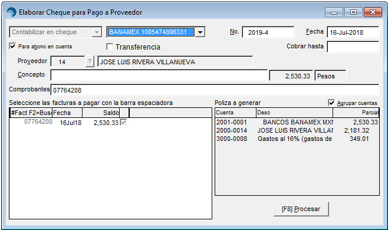
Task: Click the currency field showing Pesos
Action: pyautogui.click(x=330, y=75)
